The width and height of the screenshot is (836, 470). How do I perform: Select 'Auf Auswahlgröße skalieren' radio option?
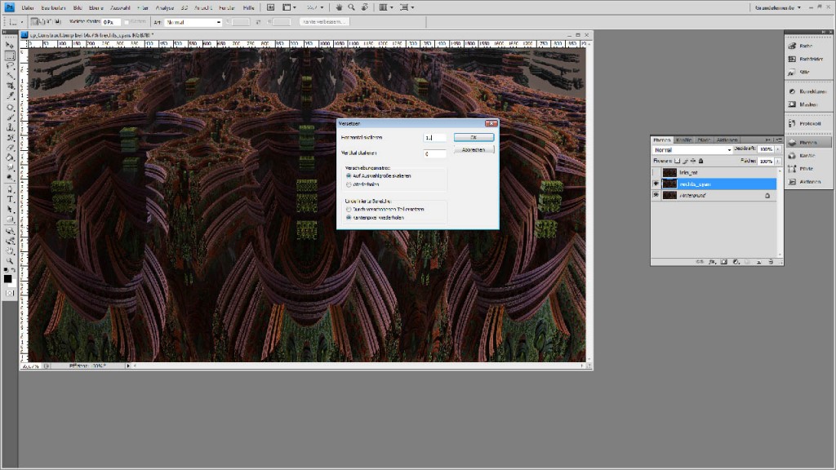coord(349,175)
